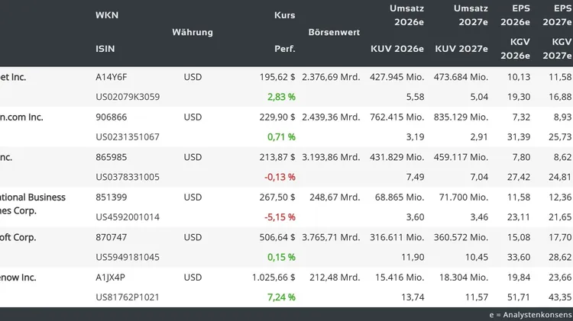Click market cap 248,67 Mrd.
Viewport: 573px width, 321px height.
335,197
